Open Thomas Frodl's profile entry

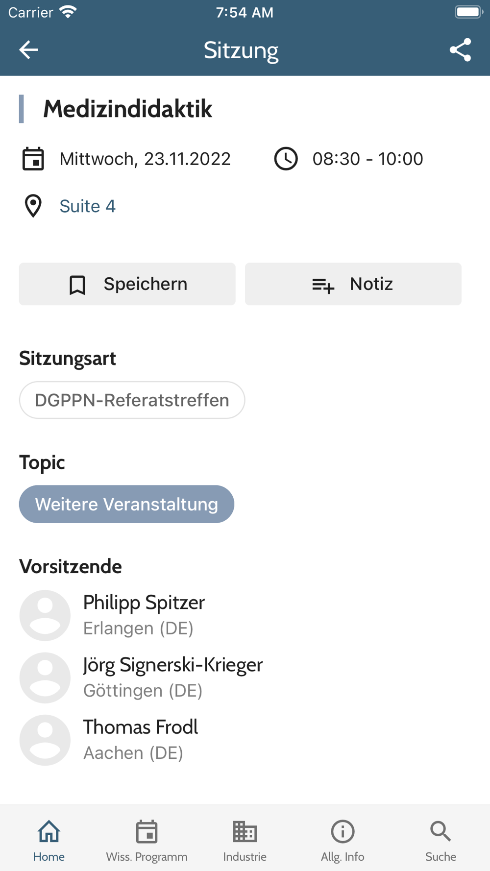(x=140, y=740)
